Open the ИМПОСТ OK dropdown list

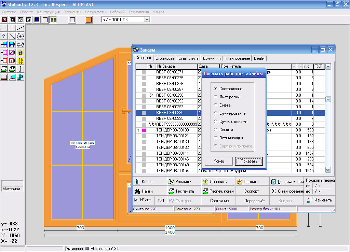tap(147, 20)
